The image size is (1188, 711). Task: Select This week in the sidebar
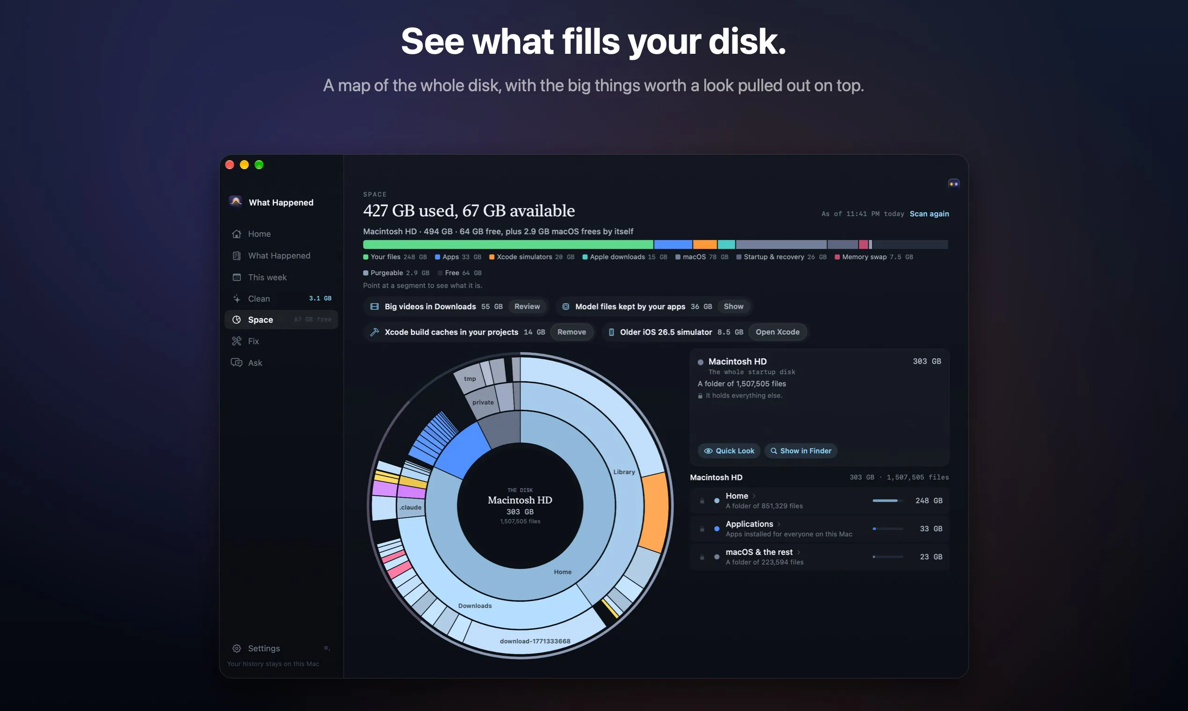281,277
